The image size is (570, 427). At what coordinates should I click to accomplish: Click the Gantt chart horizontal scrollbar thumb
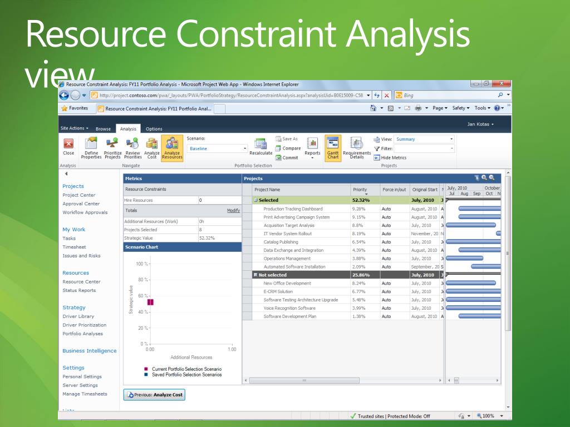456,380
